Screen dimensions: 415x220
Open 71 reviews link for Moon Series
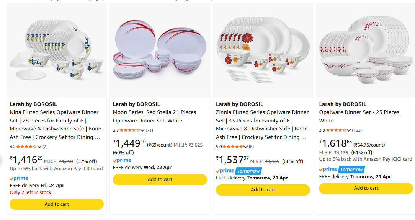(149, 130)
